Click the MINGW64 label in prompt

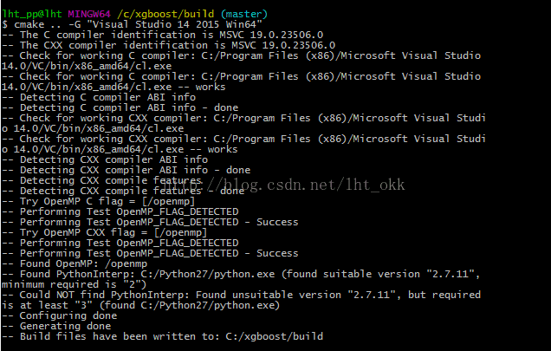coord(89,14)
